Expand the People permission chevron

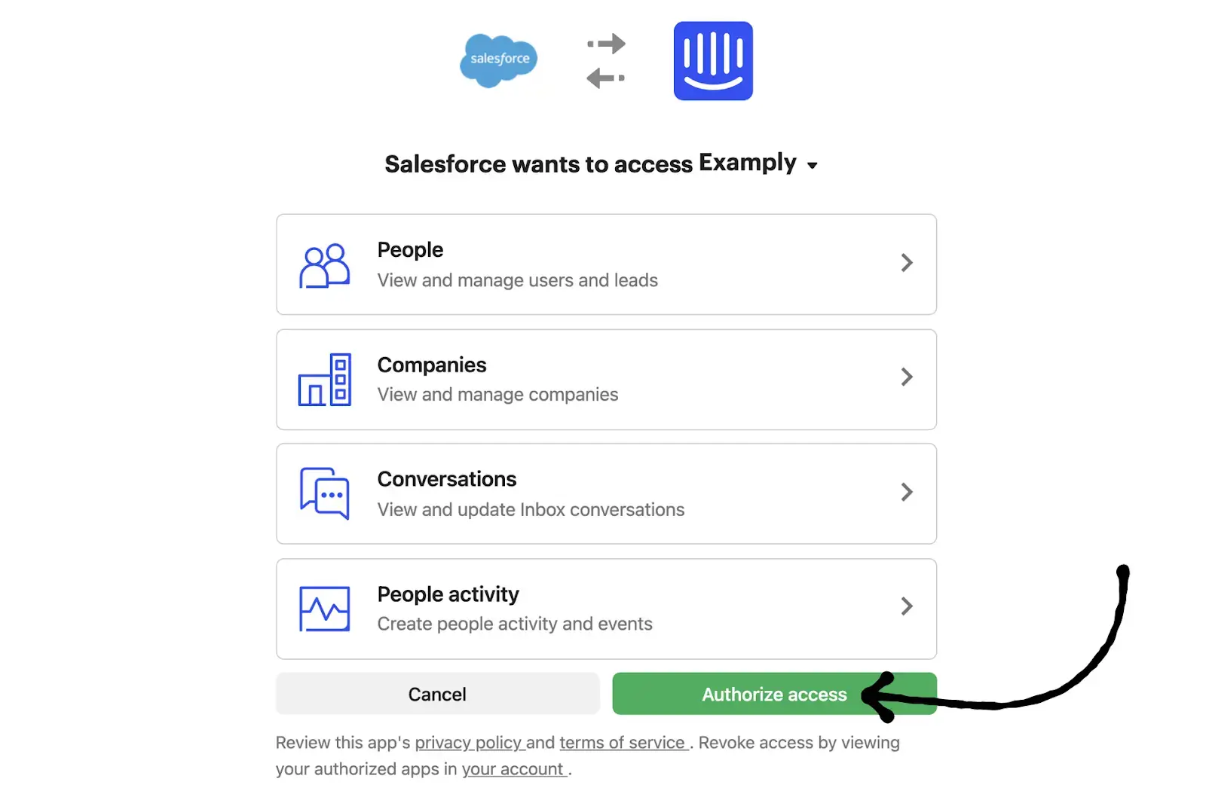click(907, 263)
